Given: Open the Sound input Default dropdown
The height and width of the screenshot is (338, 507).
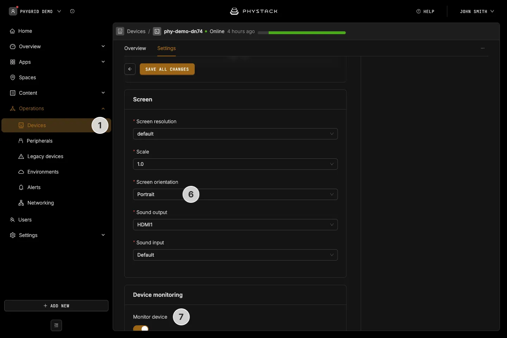Looking at the screenshot, I should click(x=235, y=255).
